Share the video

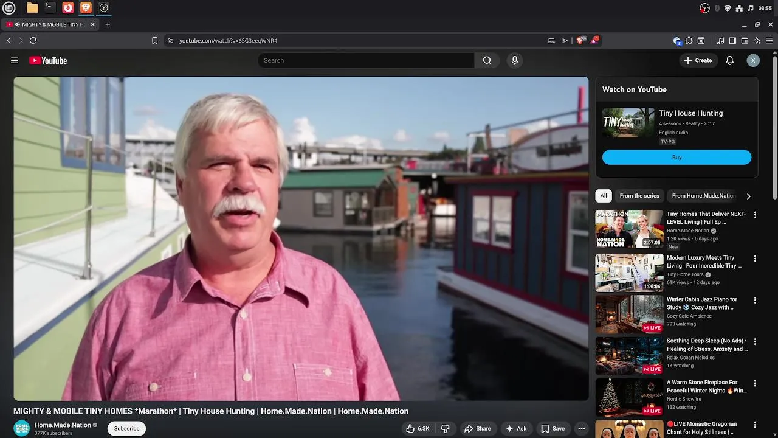click(477, 428)
